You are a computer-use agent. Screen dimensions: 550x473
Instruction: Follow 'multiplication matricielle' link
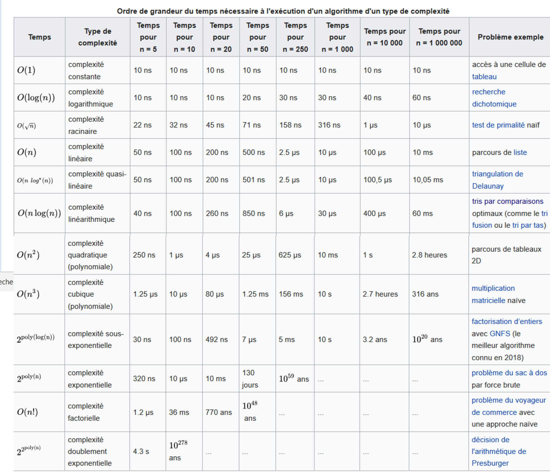pos(493,288)
